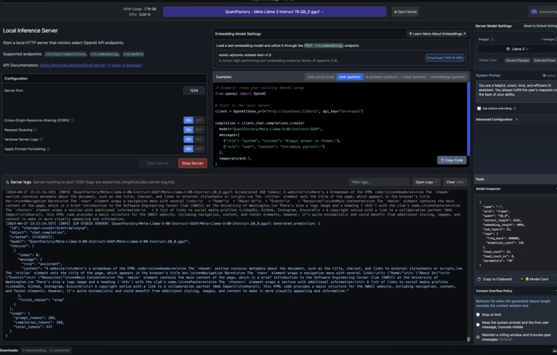Toggle the Verbose Server Logs switch
Screen dimensions: 557x355
pyautogui.click(x=193, y=140)
